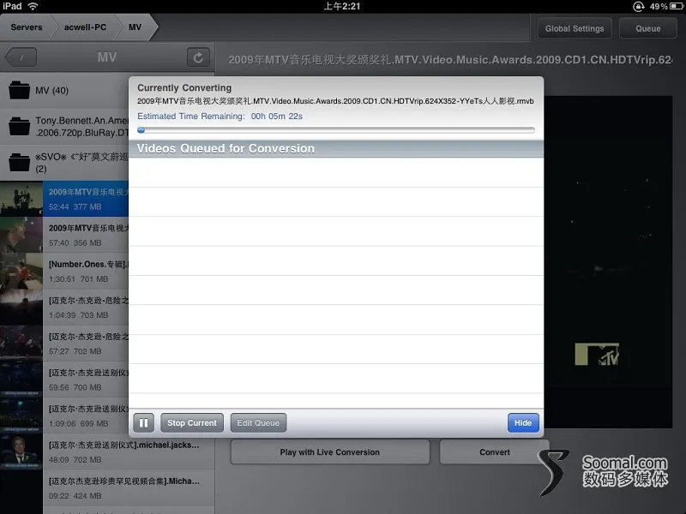Screen dimensions: 686x514
Task: Open the Number.Ones 701 MB video thumbnail
Action: point(21,271)
